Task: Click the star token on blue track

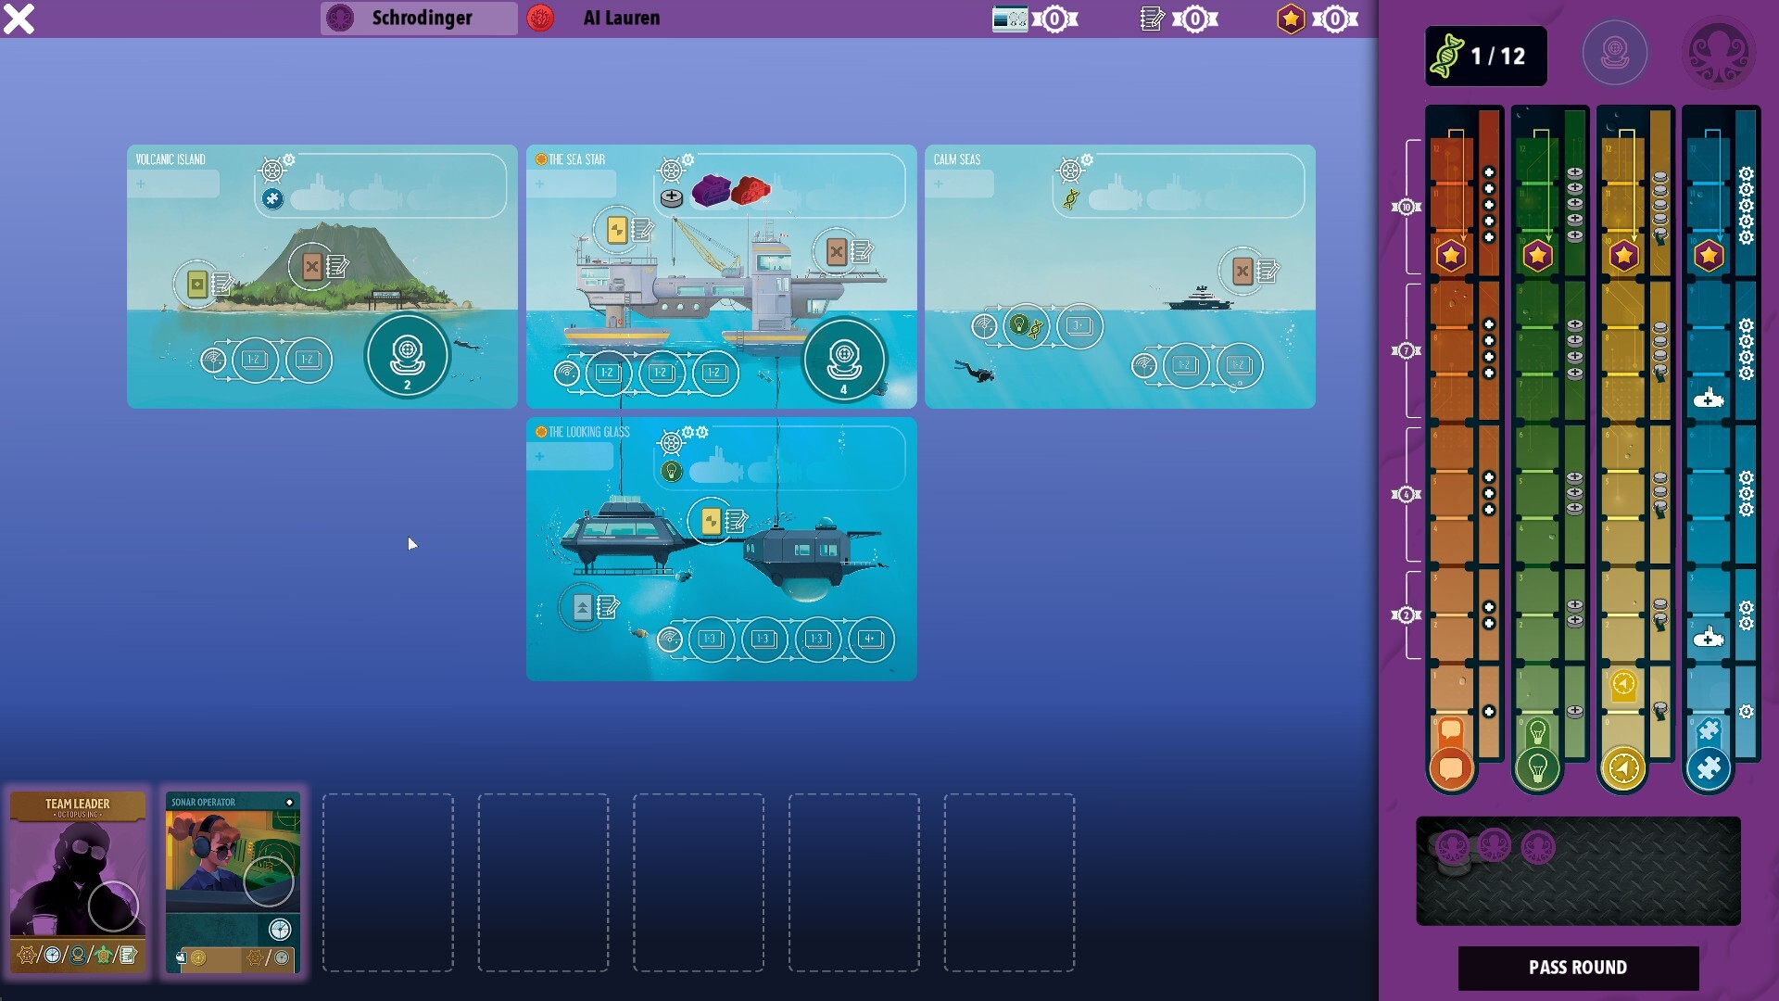Action: 1709,256
